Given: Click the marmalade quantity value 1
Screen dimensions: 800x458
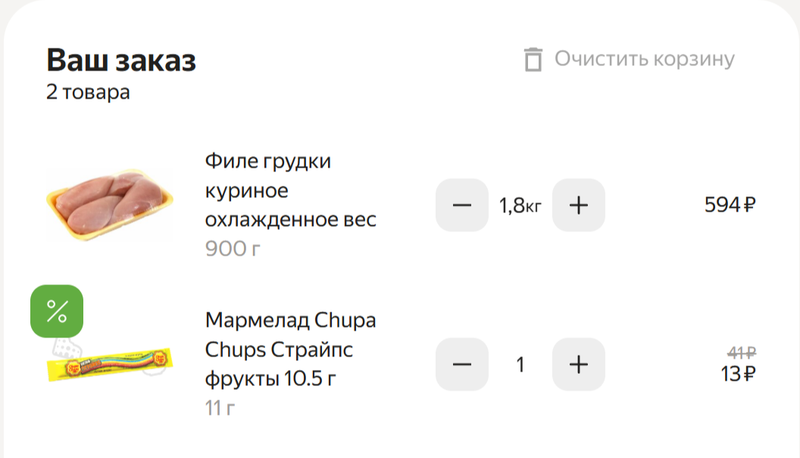Looking at the screenshot, I should pyautogui.click(x=520, y=365).
